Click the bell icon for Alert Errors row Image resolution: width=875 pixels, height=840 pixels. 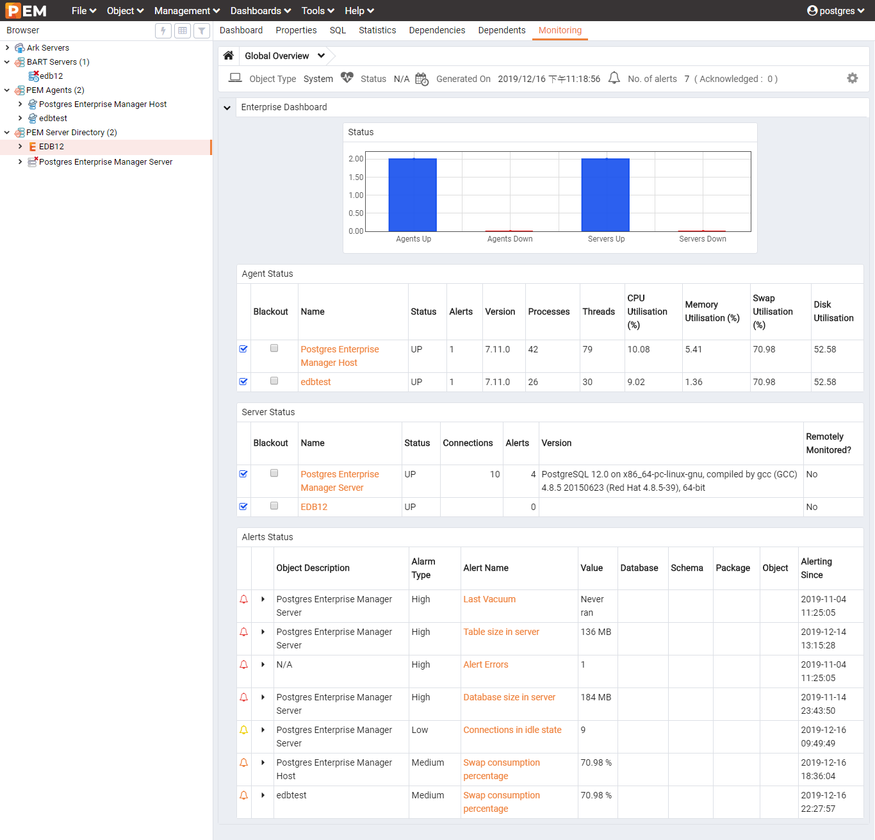244,665
